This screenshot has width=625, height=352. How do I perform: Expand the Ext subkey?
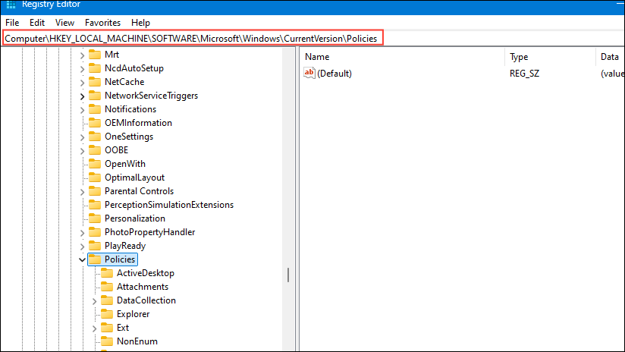[x=95, y=328]
